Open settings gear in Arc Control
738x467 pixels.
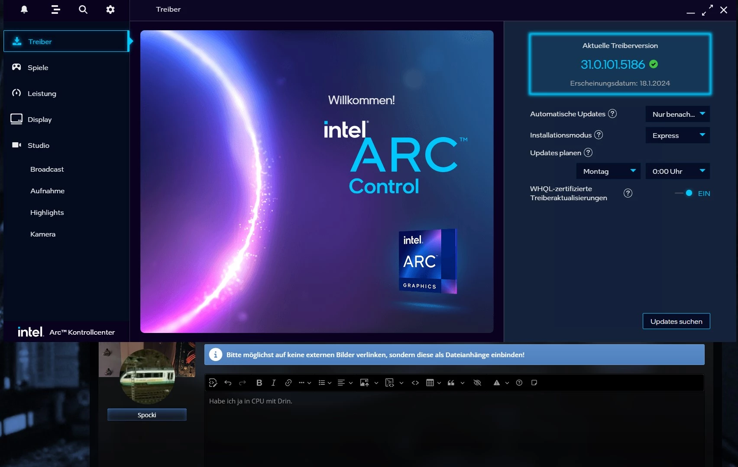click(110, 10)
